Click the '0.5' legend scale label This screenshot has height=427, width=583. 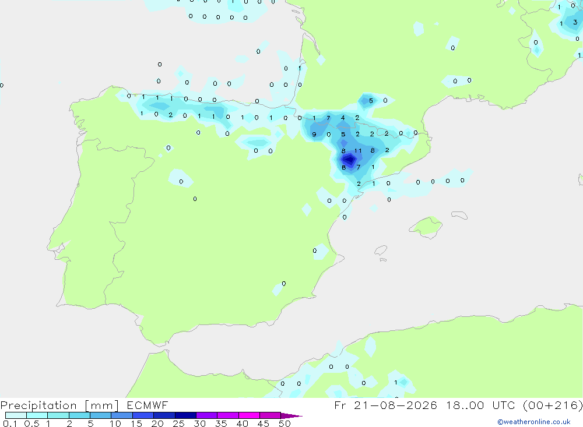click(31, 424)
